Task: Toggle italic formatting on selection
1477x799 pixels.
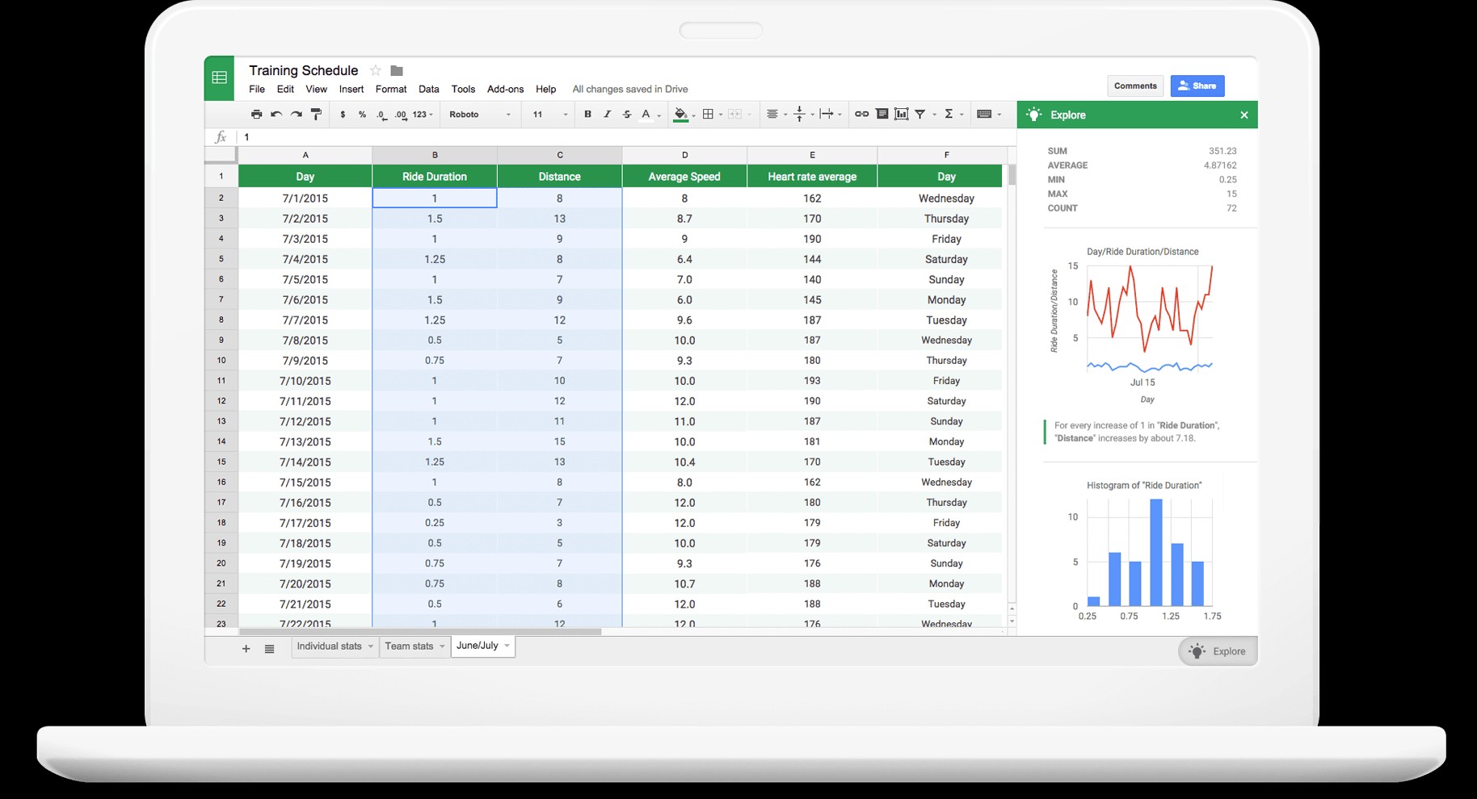Action: (x=607, y=114)
